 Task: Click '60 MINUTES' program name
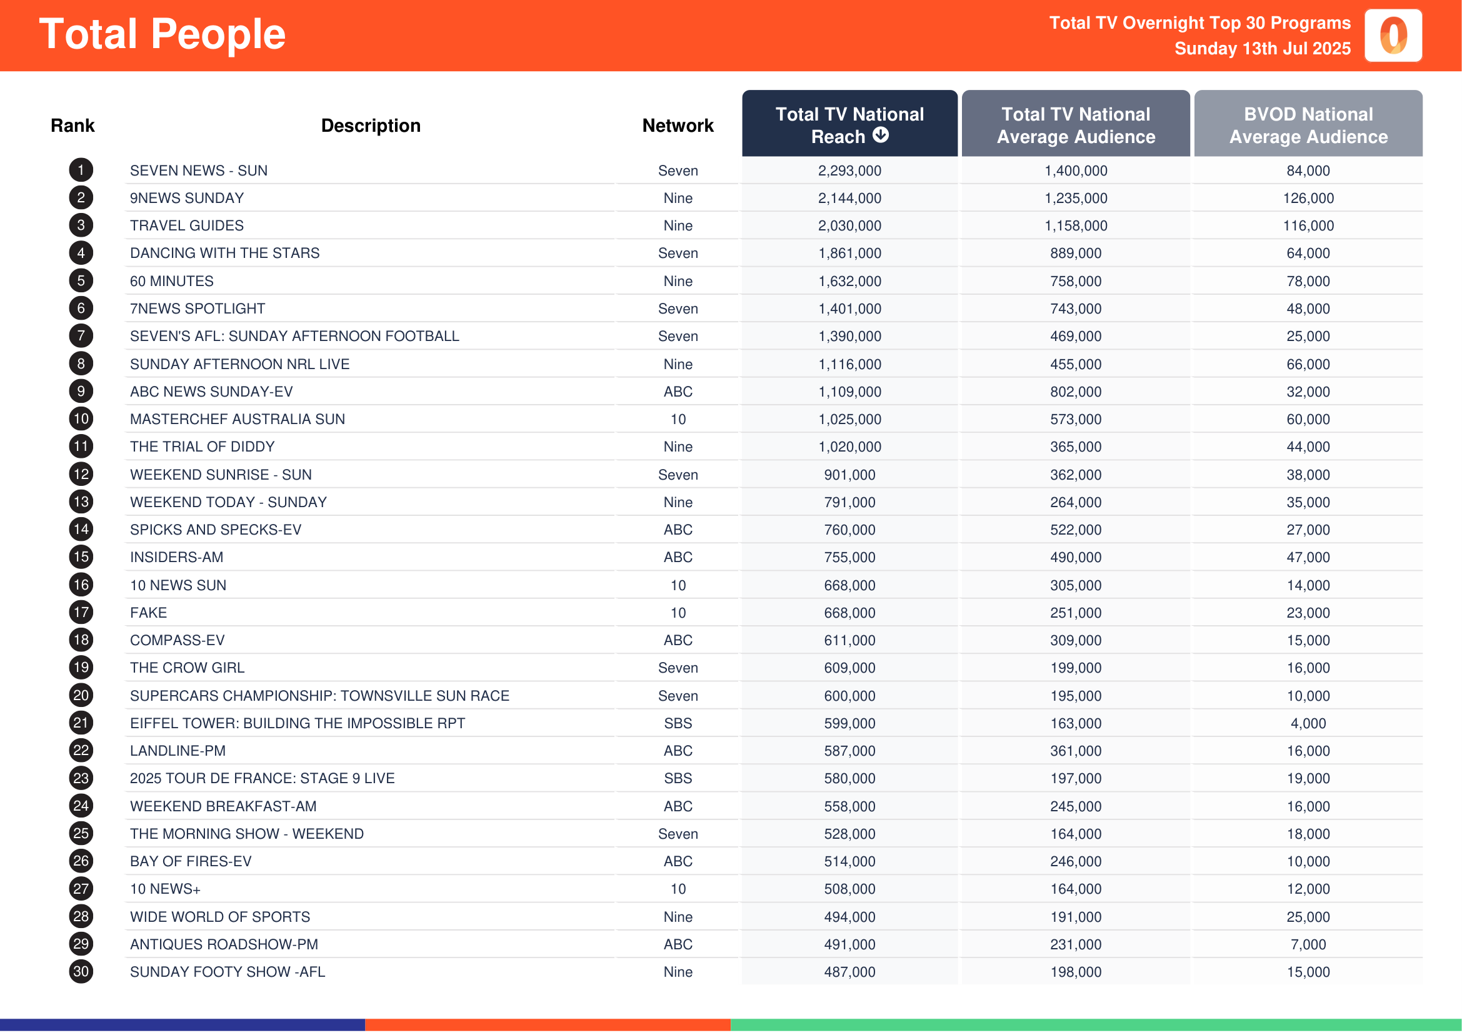tap(171, 281)
